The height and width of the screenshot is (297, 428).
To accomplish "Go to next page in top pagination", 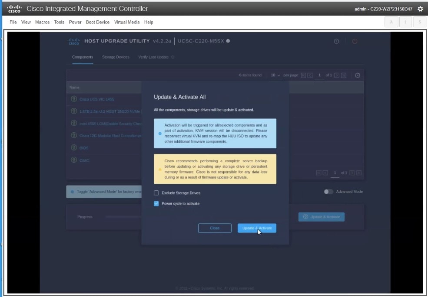I will (337, 75).
